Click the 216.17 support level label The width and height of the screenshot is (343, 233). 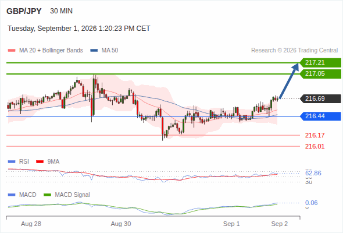pyautogui.click(x=315, y=136)
